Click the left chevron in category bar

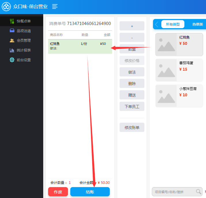(x=157, y=24)
